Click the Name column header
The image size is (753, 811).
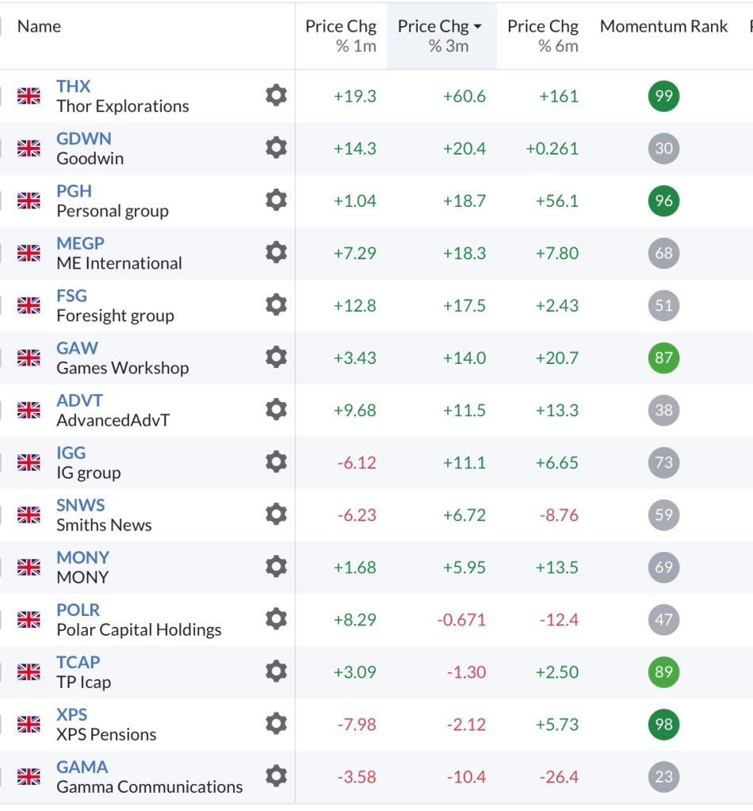point(39,26)
